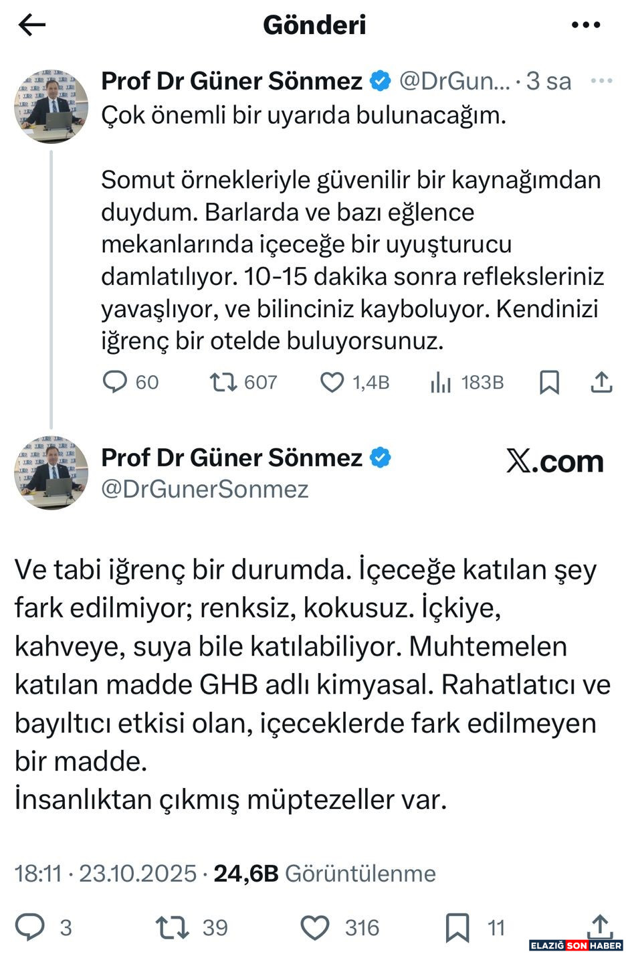
Task: Reply to the main tweet with 3 comments
Action: [x=30, y=927]
